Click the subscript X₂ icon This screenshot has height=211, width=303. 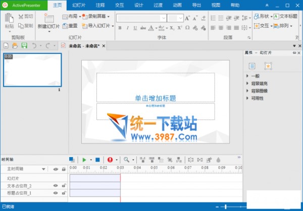click(x=172, y=28)
